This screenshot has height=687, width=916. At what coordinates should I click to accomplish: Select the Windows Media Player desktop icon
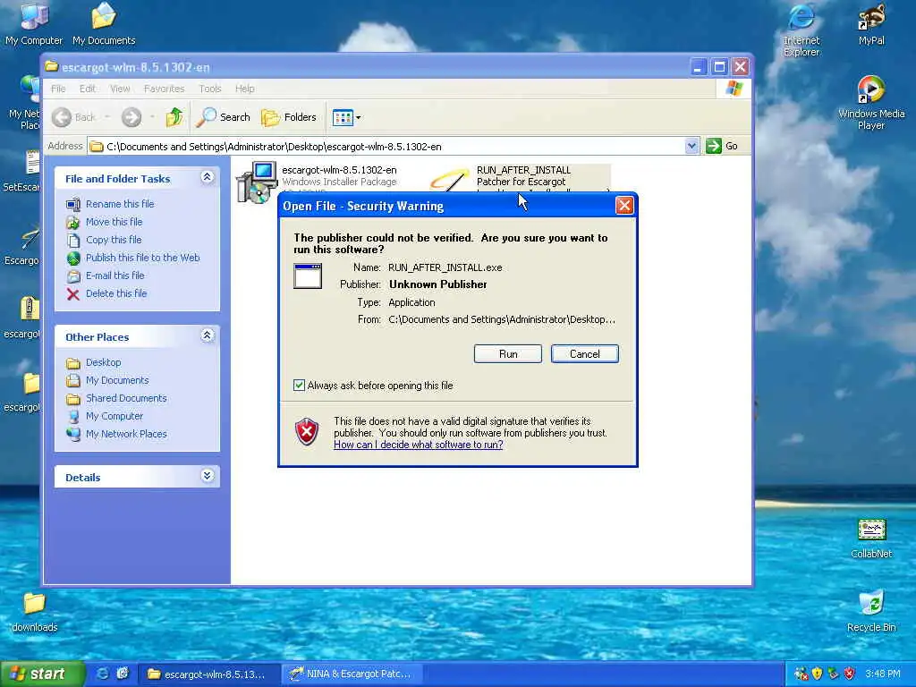tap(871, 102)
